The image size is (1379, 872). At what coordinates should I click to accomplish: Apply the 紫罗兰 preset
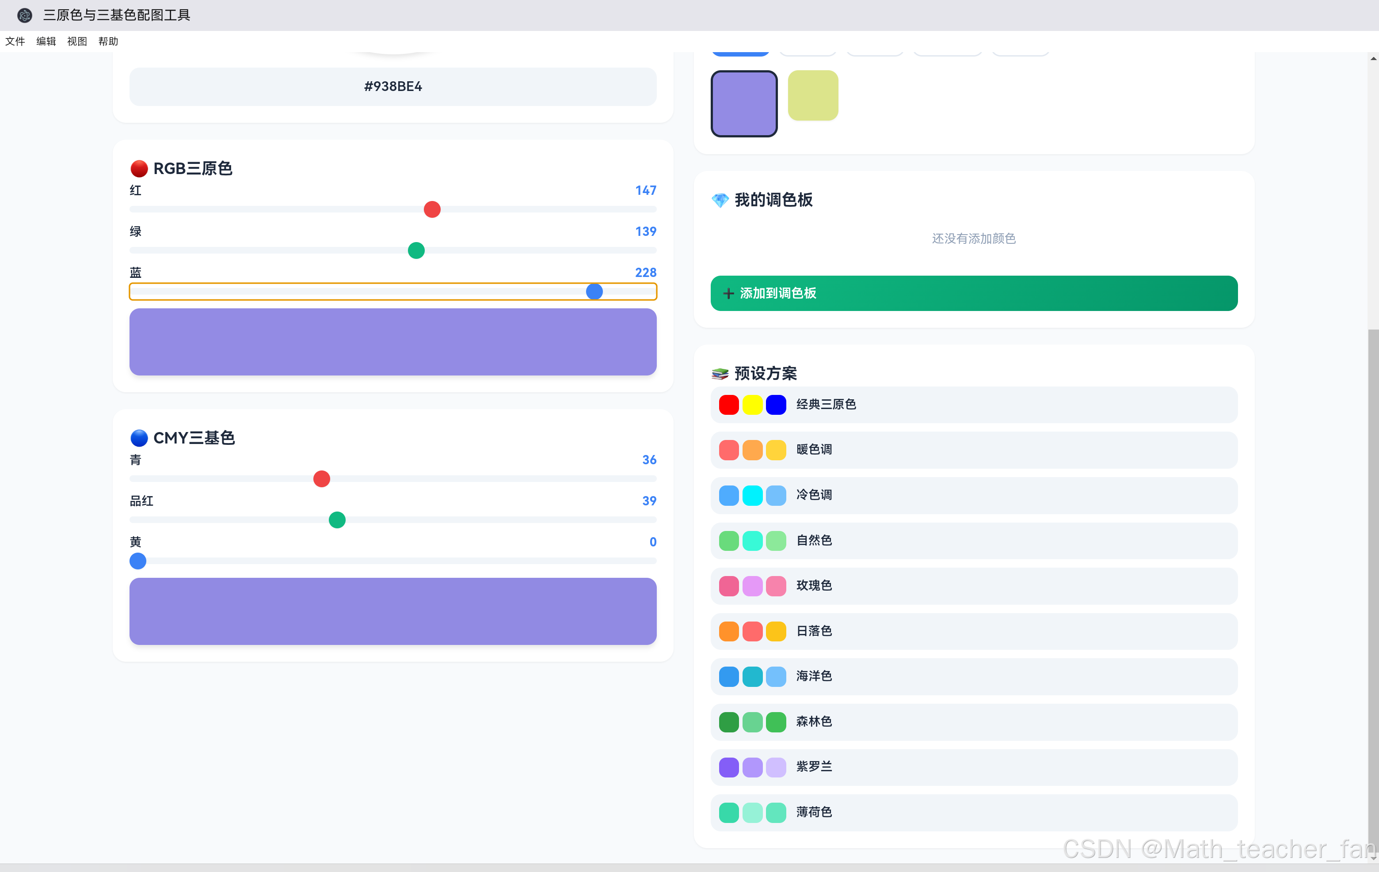click(x=974, y=767)
